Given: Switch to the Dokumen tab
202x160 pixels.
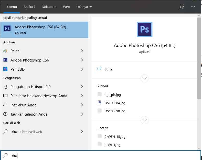Looking at the screenshot, I should tap(49, 7).
